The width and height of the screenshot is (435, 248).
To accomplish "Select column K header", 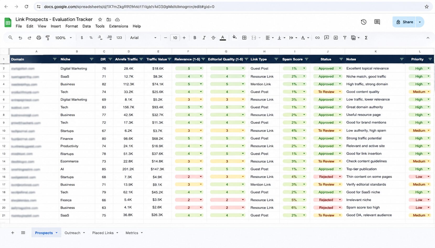I will 375,52.
